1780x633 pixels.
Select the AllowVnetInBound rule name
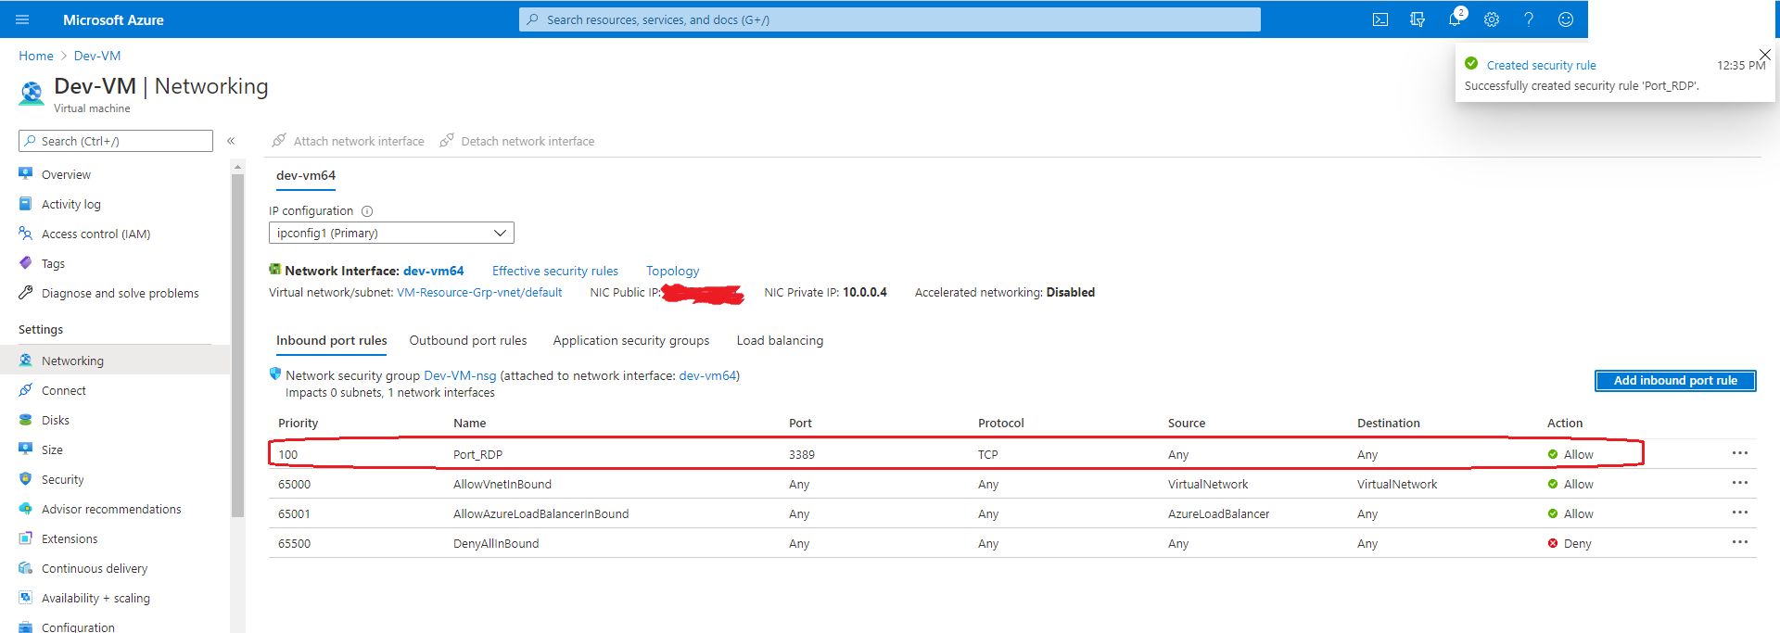point(502,484)
